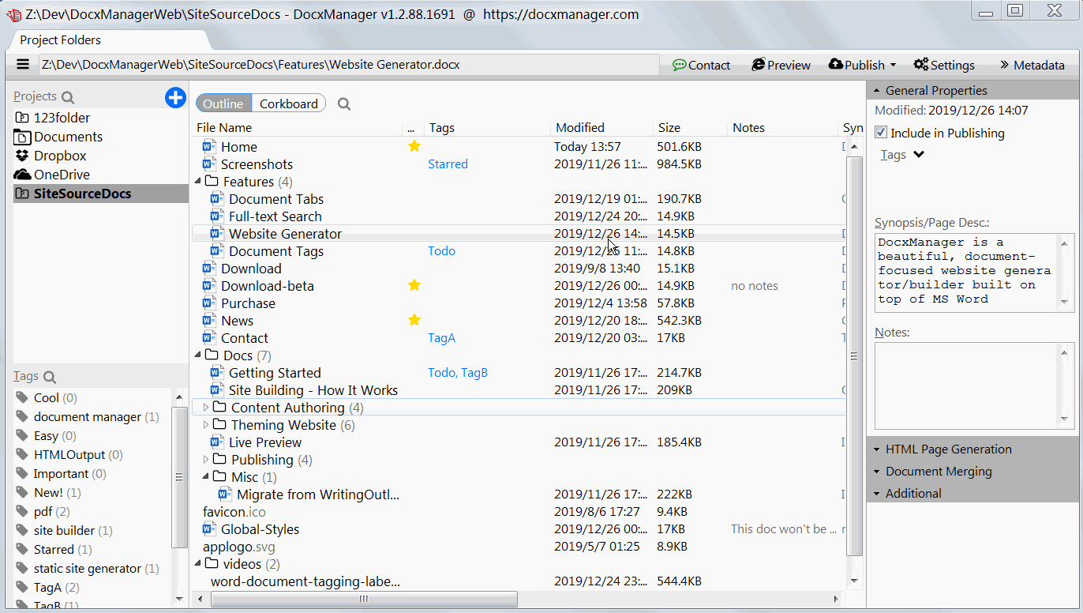Select the Full-text Search document
Screen dimensions: 1083x613
[x=275, y=216]
